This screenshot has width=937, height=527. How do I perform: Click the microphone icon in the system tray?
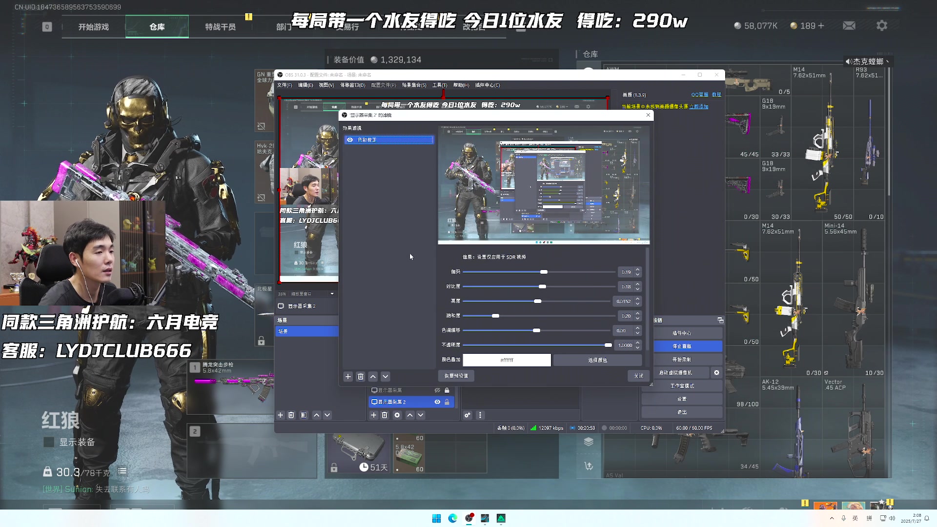843,518
